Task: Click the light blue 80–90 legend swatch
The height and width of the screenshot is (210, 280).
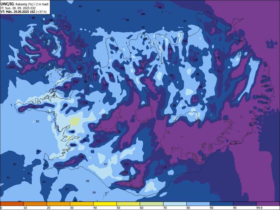Action: [x=198, y=204]
